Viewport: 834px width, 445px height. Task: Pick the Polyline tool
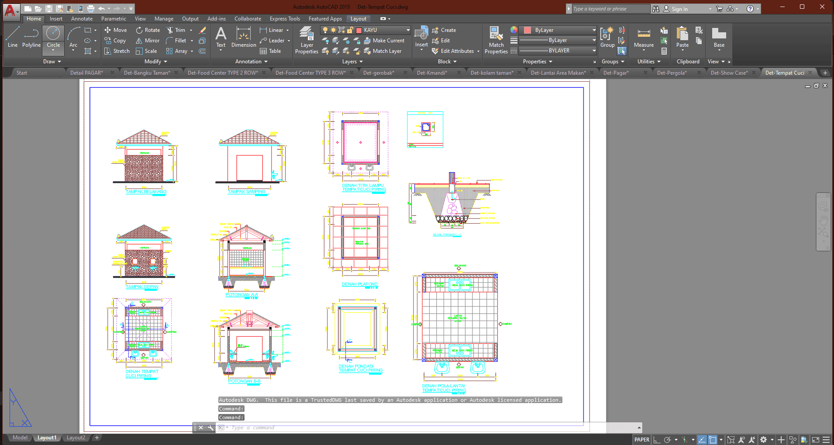(x=31, y=37)
